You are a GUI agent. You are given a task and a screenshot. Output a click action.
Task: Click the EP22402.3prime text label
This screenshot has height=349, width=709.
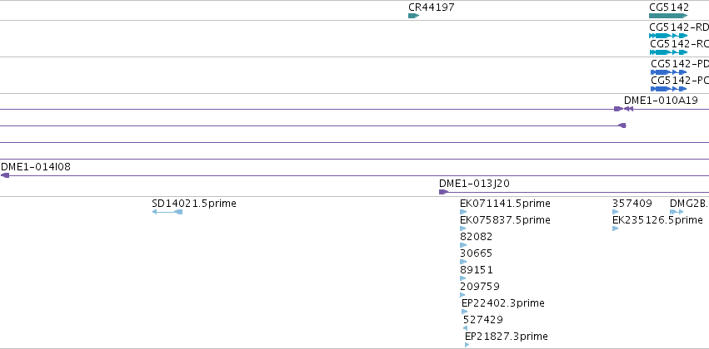(503, 303)
